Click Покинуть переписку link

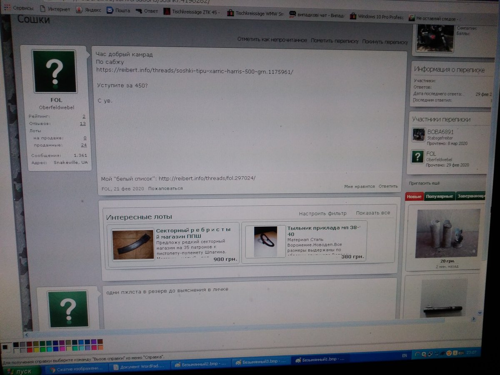[385, 42]
